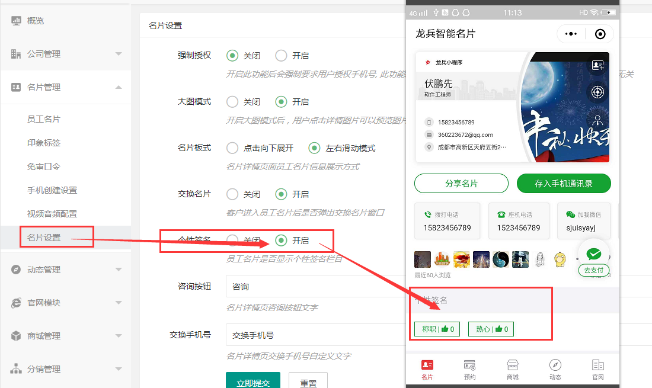Set 强制授权 to 开启
This screenshot has width=652, height=388.
click(x=282, y=56)
